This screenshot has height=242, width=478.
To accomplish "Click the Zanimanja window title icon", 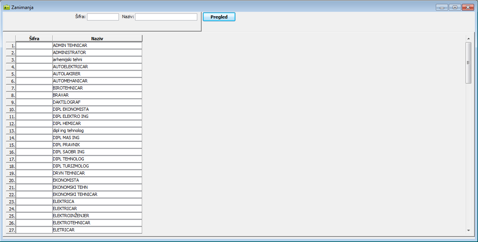I will [x=6, y=7].
